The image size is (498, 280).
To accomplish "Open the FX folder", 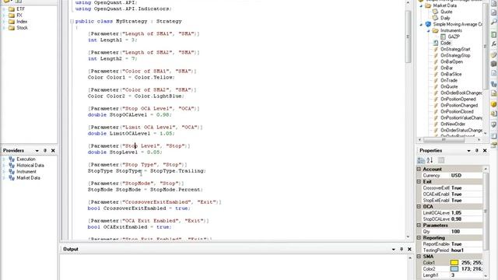I will 16,16.
